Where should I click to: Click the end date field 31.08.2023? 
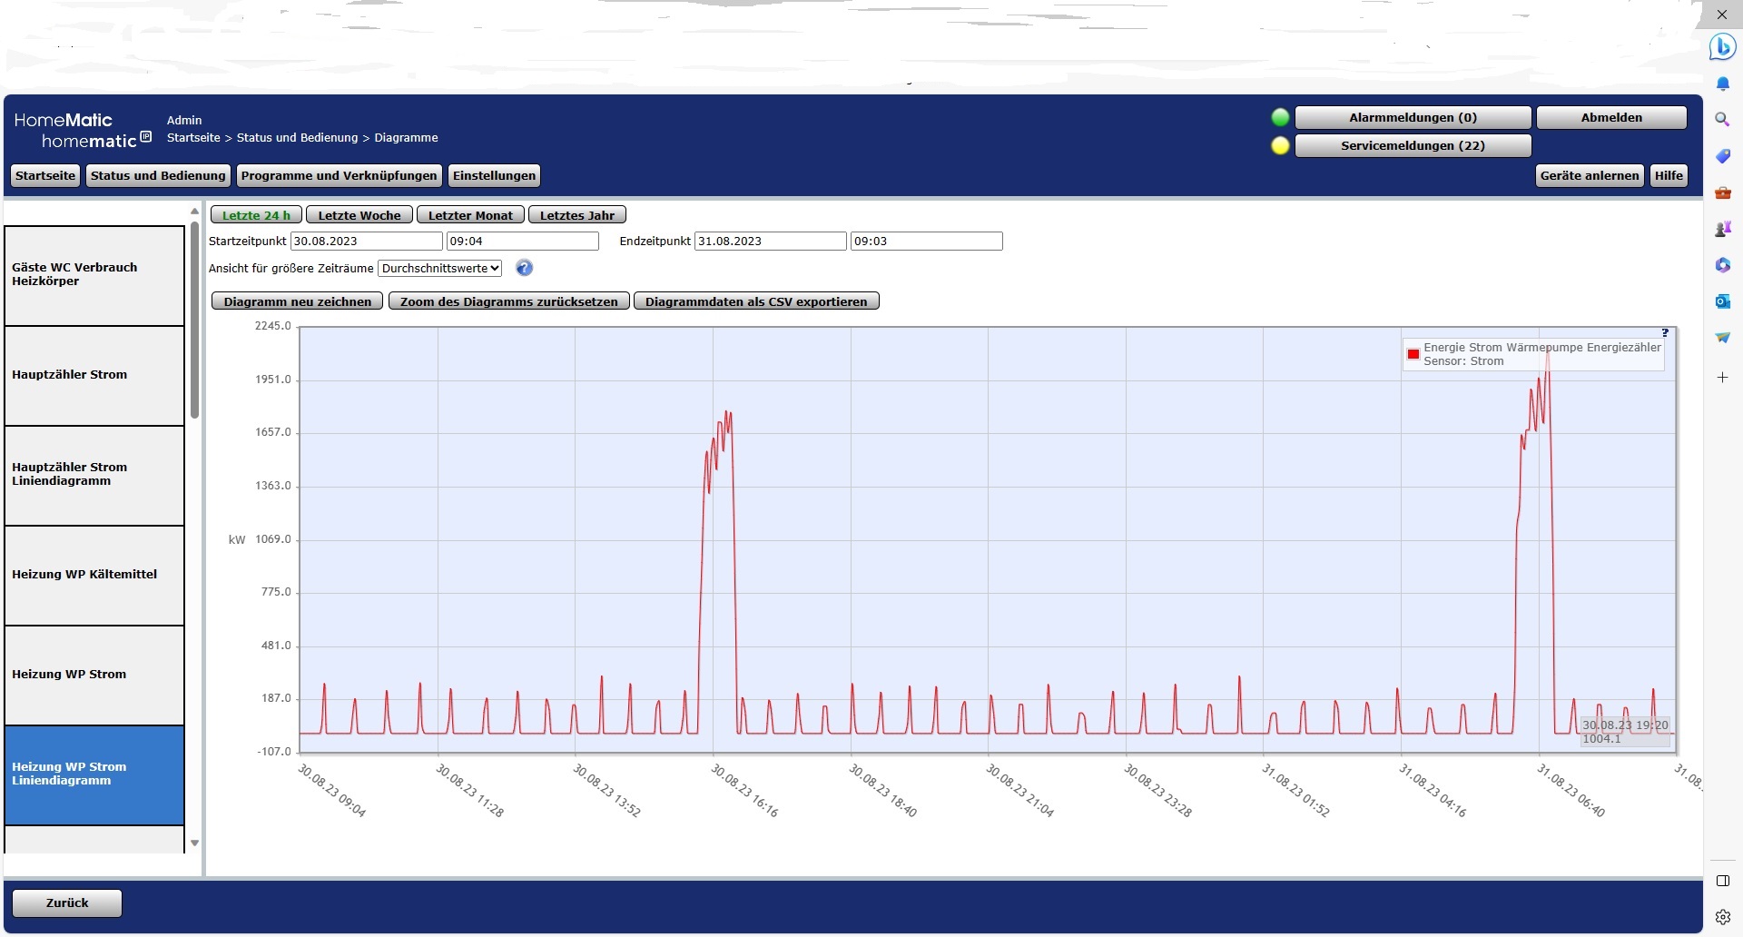pyautogui.click(x=771, y=241)
